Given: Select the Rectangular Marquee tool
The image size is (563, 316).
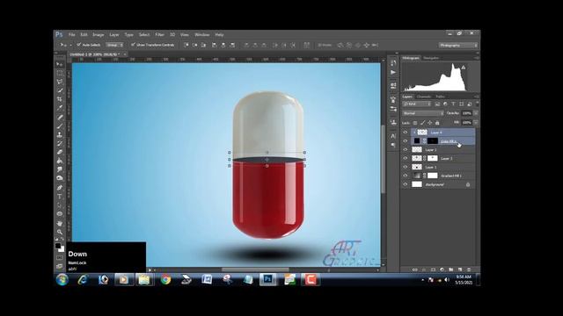Looking at the screenshot, I should 60,73.
